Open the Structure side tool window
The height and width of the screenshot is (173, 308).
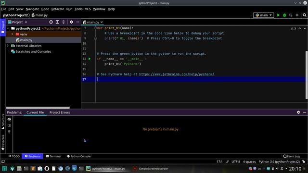tap(3, 122)
